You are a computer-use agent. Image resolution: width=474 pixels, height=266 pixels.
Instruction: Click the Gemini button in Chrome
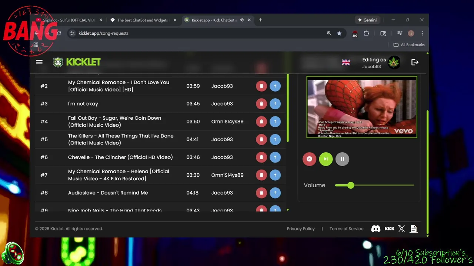pyautogui.click(x=367, y=20)
